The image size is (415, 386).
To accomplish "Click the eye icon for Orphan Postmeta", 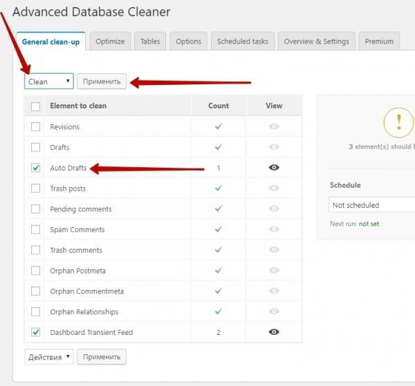I will tap(274, 270).
